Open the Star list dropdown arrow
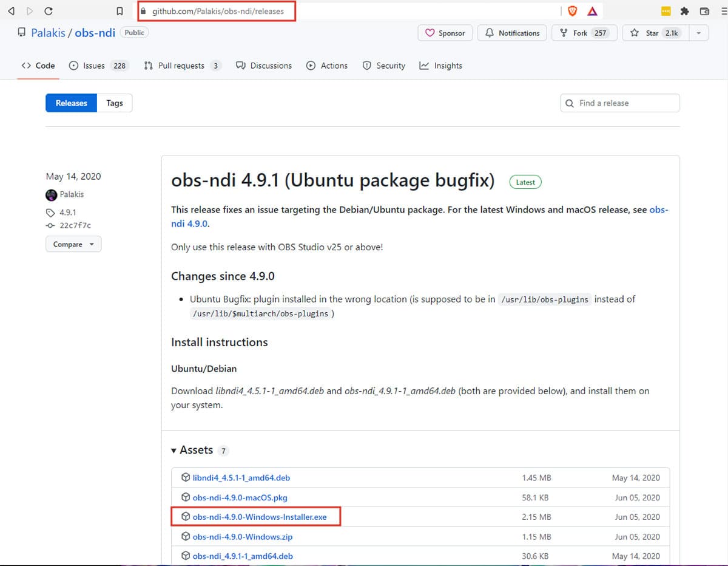Image resolution: width=728 pixels, height=566 pixels. [699, 33]
